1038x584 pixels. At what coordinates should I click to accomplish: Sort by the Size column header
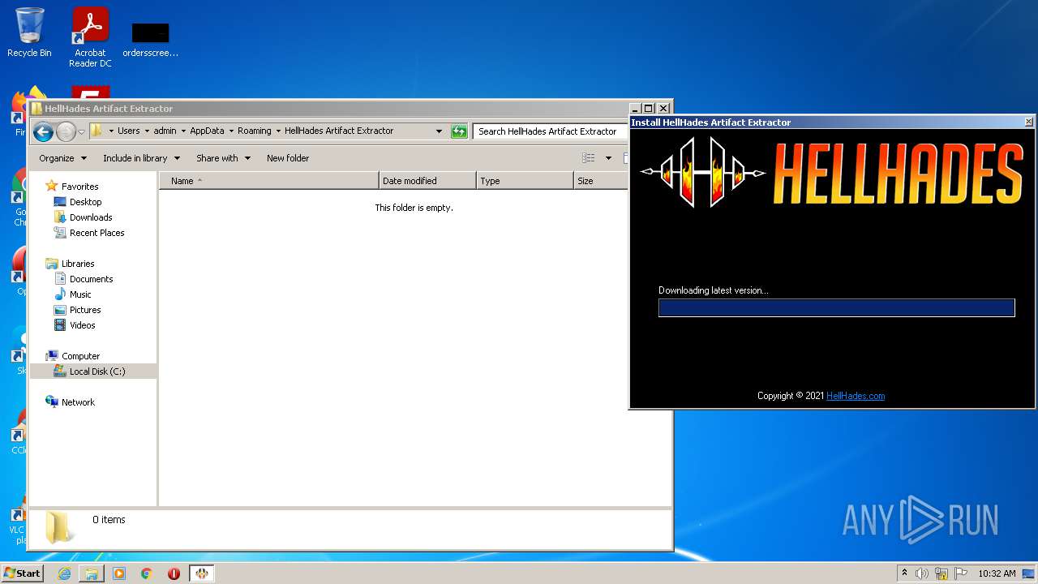[600, 181]
